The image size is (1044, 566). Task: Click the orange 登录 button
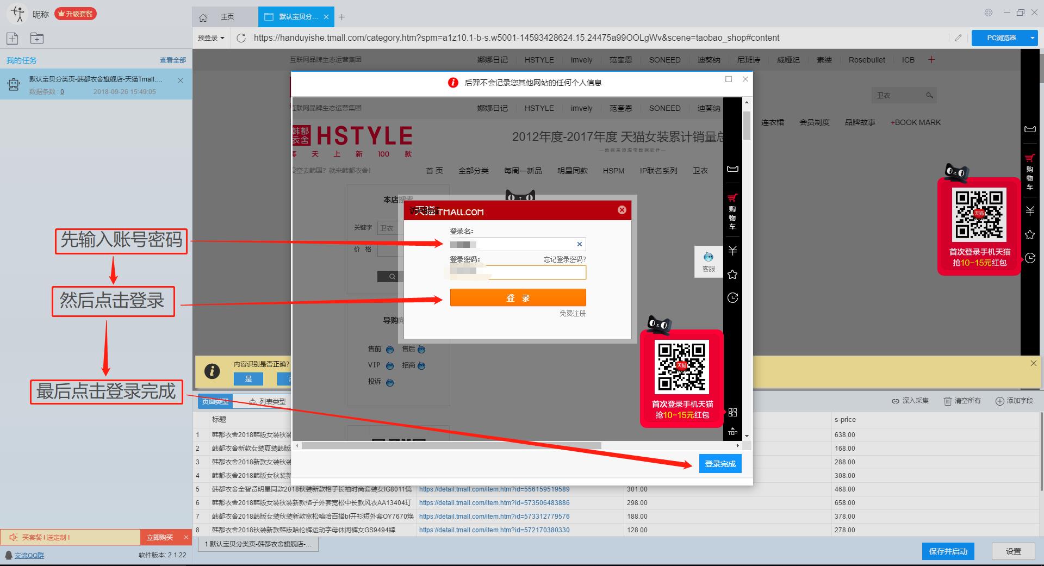pyautogui.click(x=518, y=297)
